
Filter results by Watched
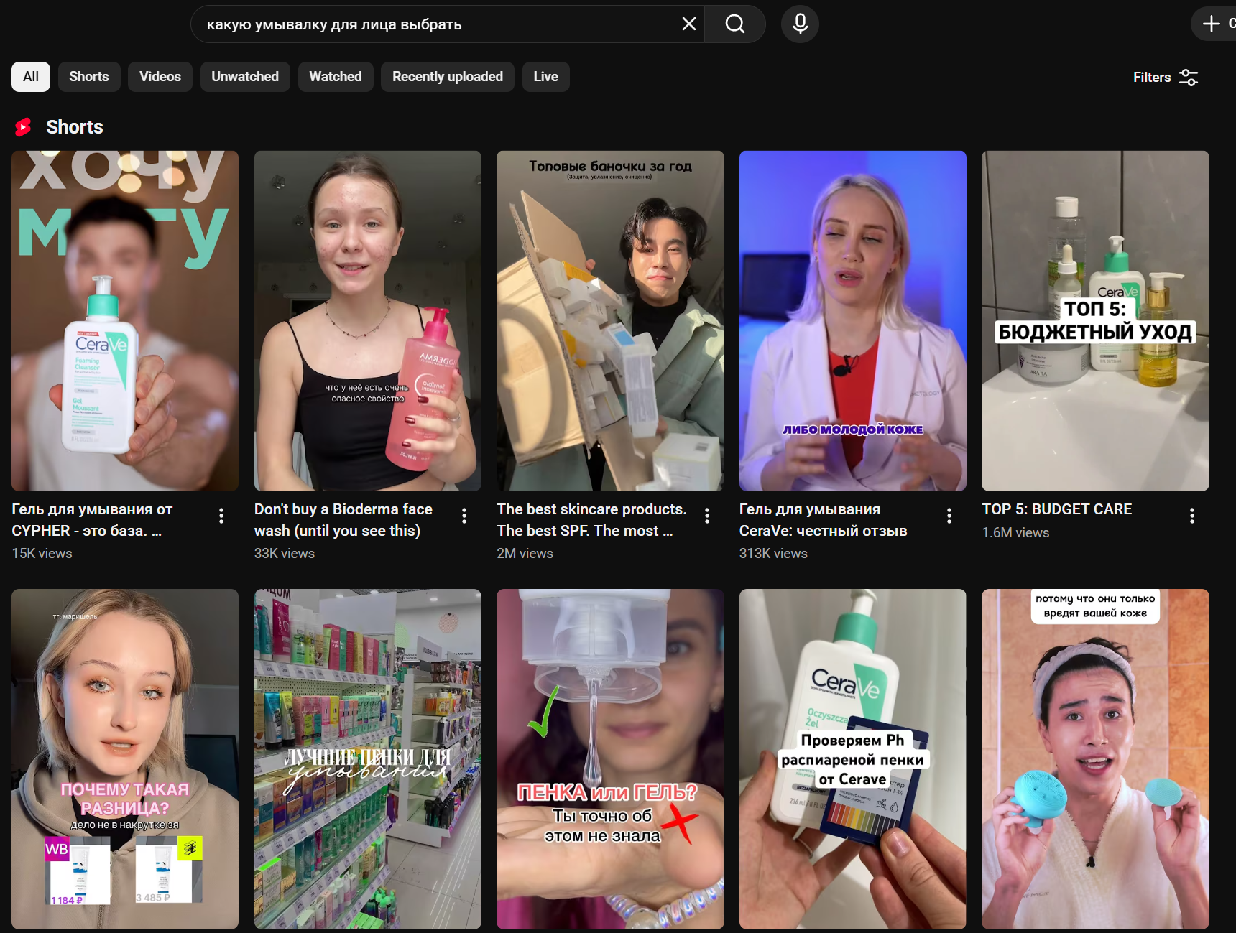tap(336, 77)
